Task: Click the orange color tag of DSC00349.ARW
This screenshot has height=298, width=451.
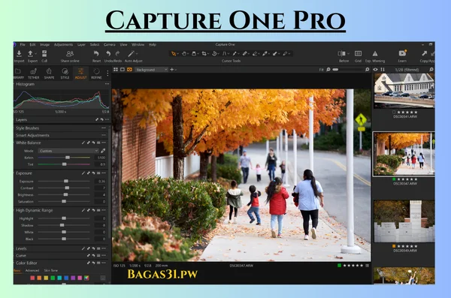Action: 394,246
